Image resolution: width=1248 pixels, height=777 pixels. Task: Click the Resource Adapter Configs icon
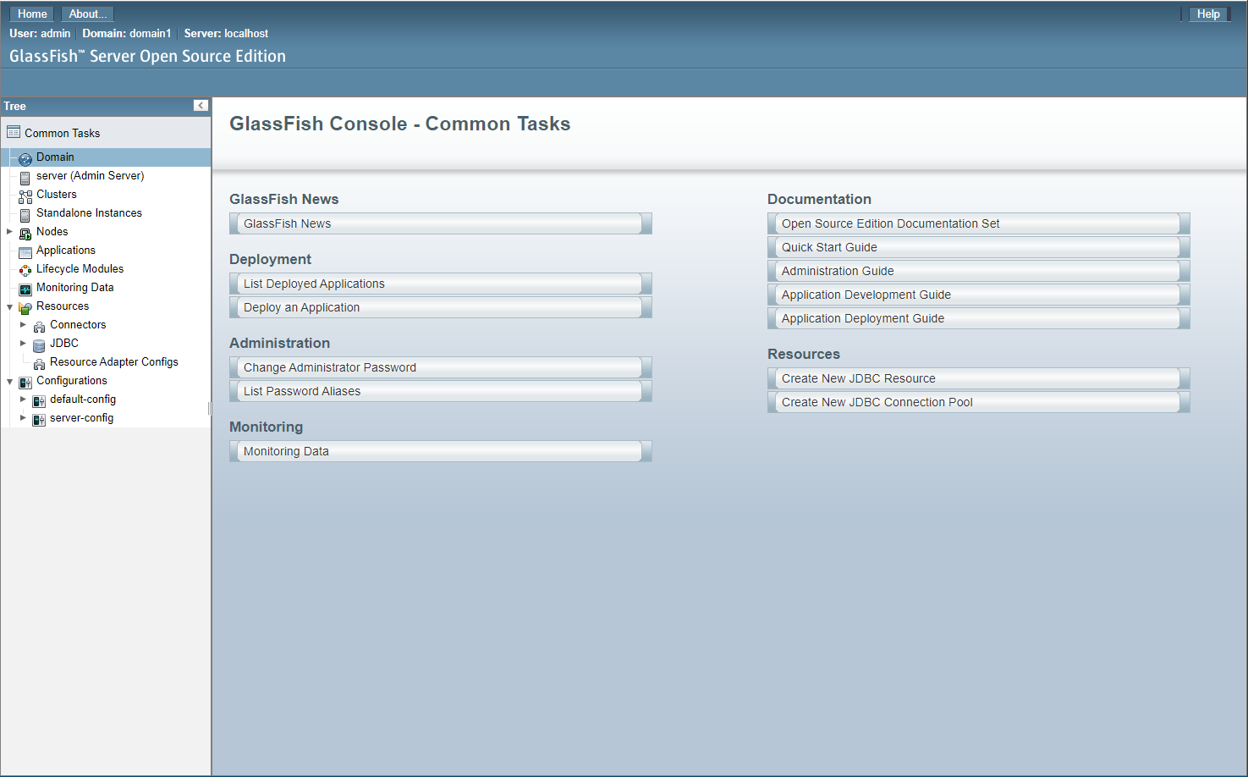39,363
